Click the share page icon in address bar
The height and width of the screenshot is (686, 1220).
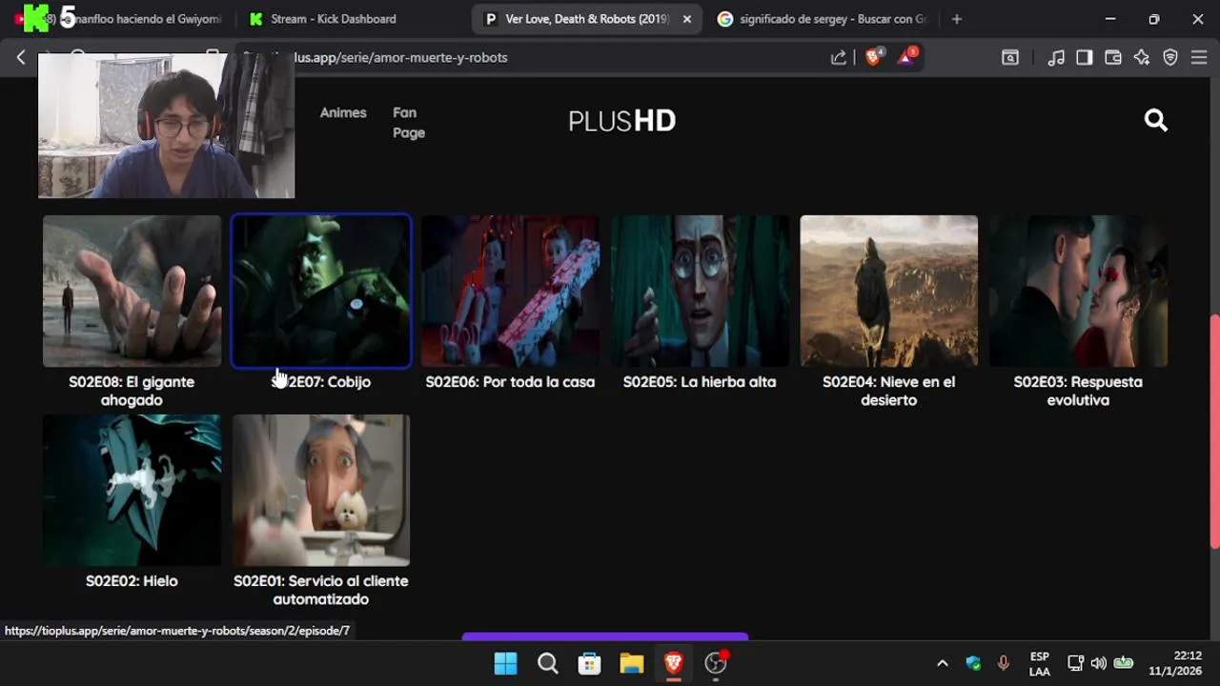point(838,57)
